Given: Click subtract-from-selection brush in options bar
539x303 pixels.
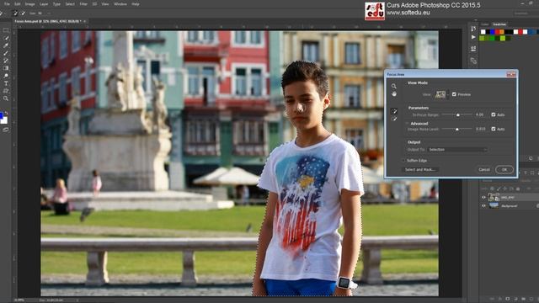Looking at the screenshot, I should [x=23, y=13].
